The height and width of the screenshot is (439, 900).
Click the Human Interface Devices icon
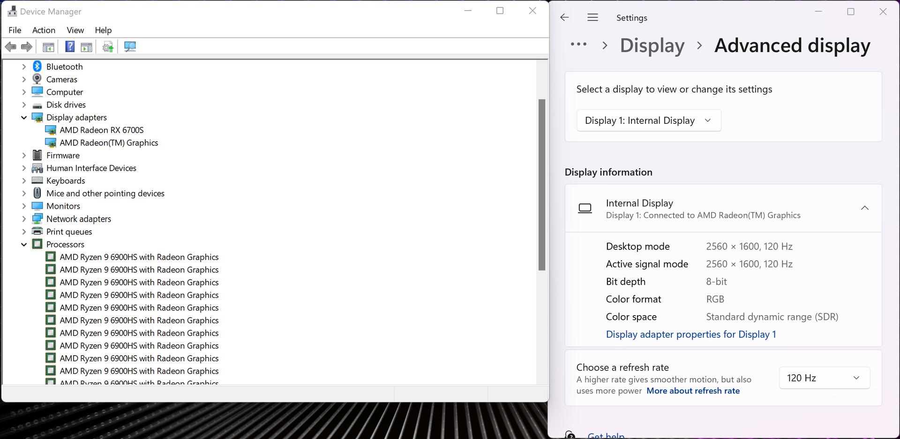tap(37, 168)
